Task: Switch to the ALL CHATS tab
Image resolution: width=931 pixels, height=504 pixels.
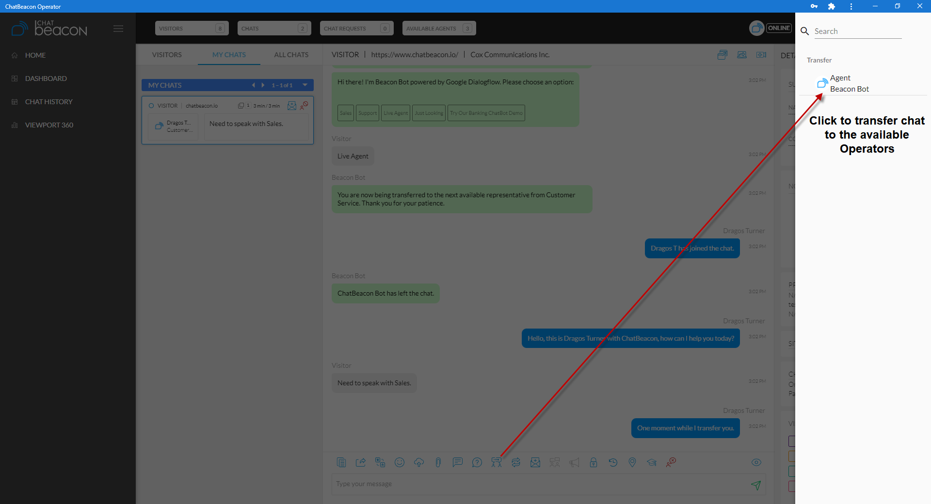Action: (x=291, y=55)
